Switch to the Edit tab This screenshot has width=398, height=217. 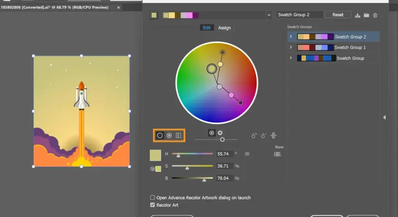[x=207, y=28]
